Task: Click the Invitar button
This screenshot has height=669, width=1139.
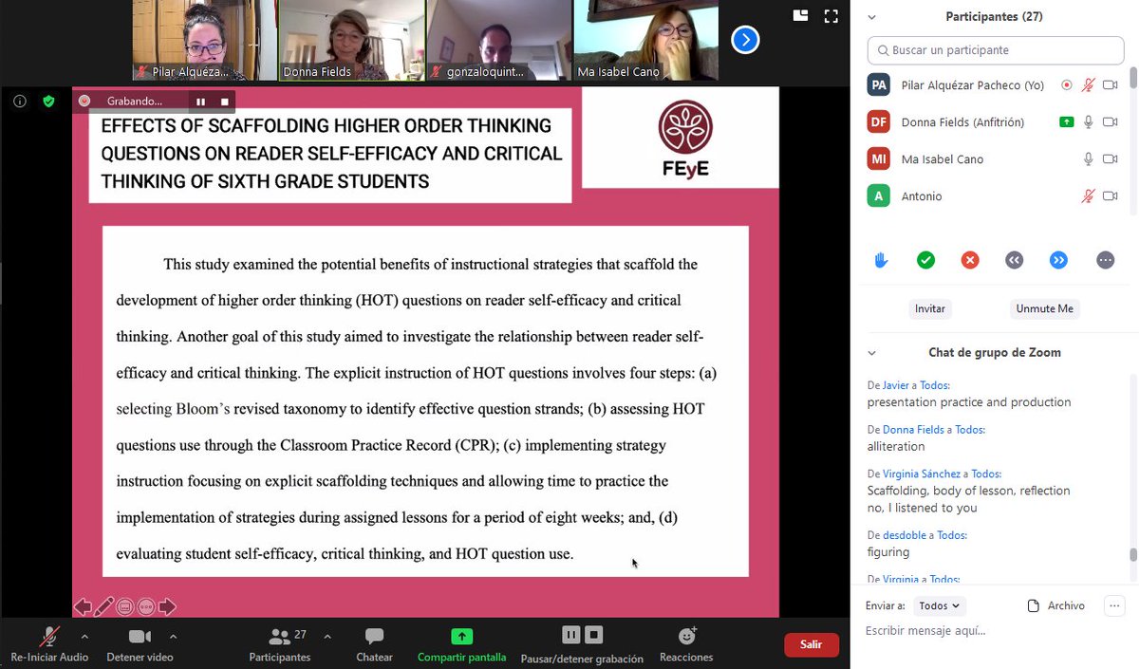Action: (929, 308)
